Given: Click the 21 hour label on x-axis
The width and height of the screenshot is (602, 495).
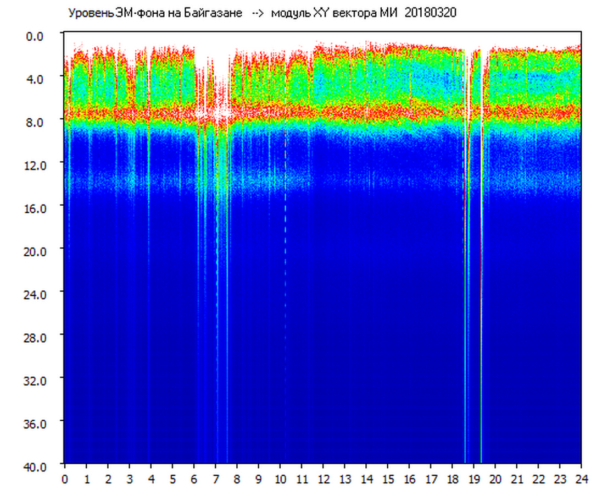Looking at the screenshot, I should tap(517, 479).
